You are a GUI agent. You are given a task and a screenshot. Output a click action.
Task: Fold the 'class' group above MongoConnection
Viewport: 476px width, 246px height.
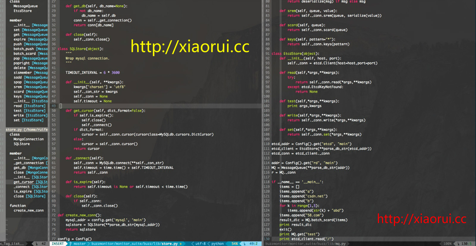coord(15,134)
